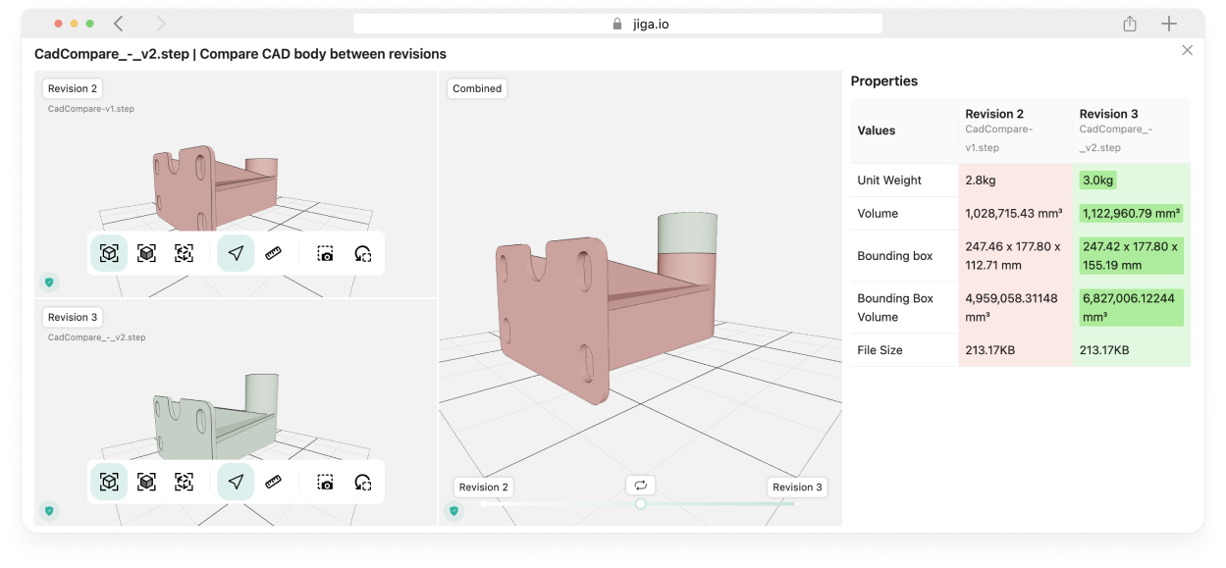Select the ruler measure tool in Revision 3
The width and height of the screenshot is (1226, 568).
coord(274,482)
